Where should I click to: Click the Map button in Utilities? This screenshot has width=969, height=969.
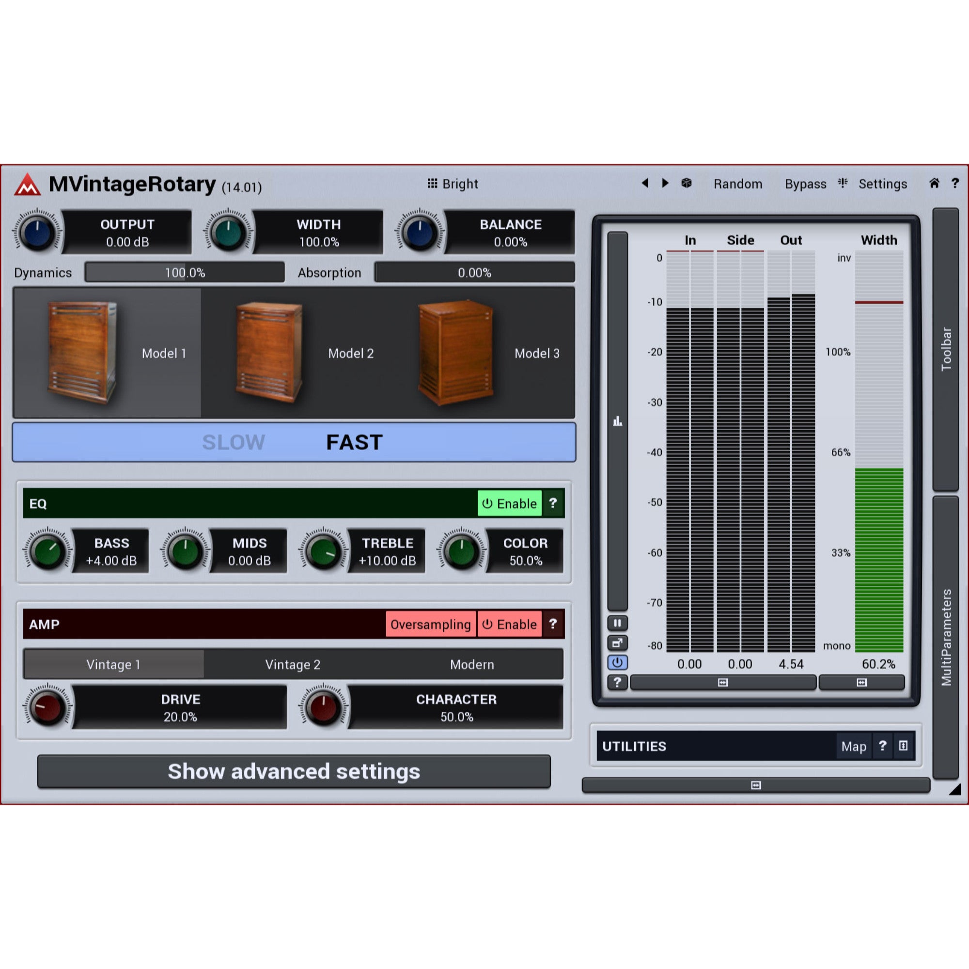coord(854,746)
